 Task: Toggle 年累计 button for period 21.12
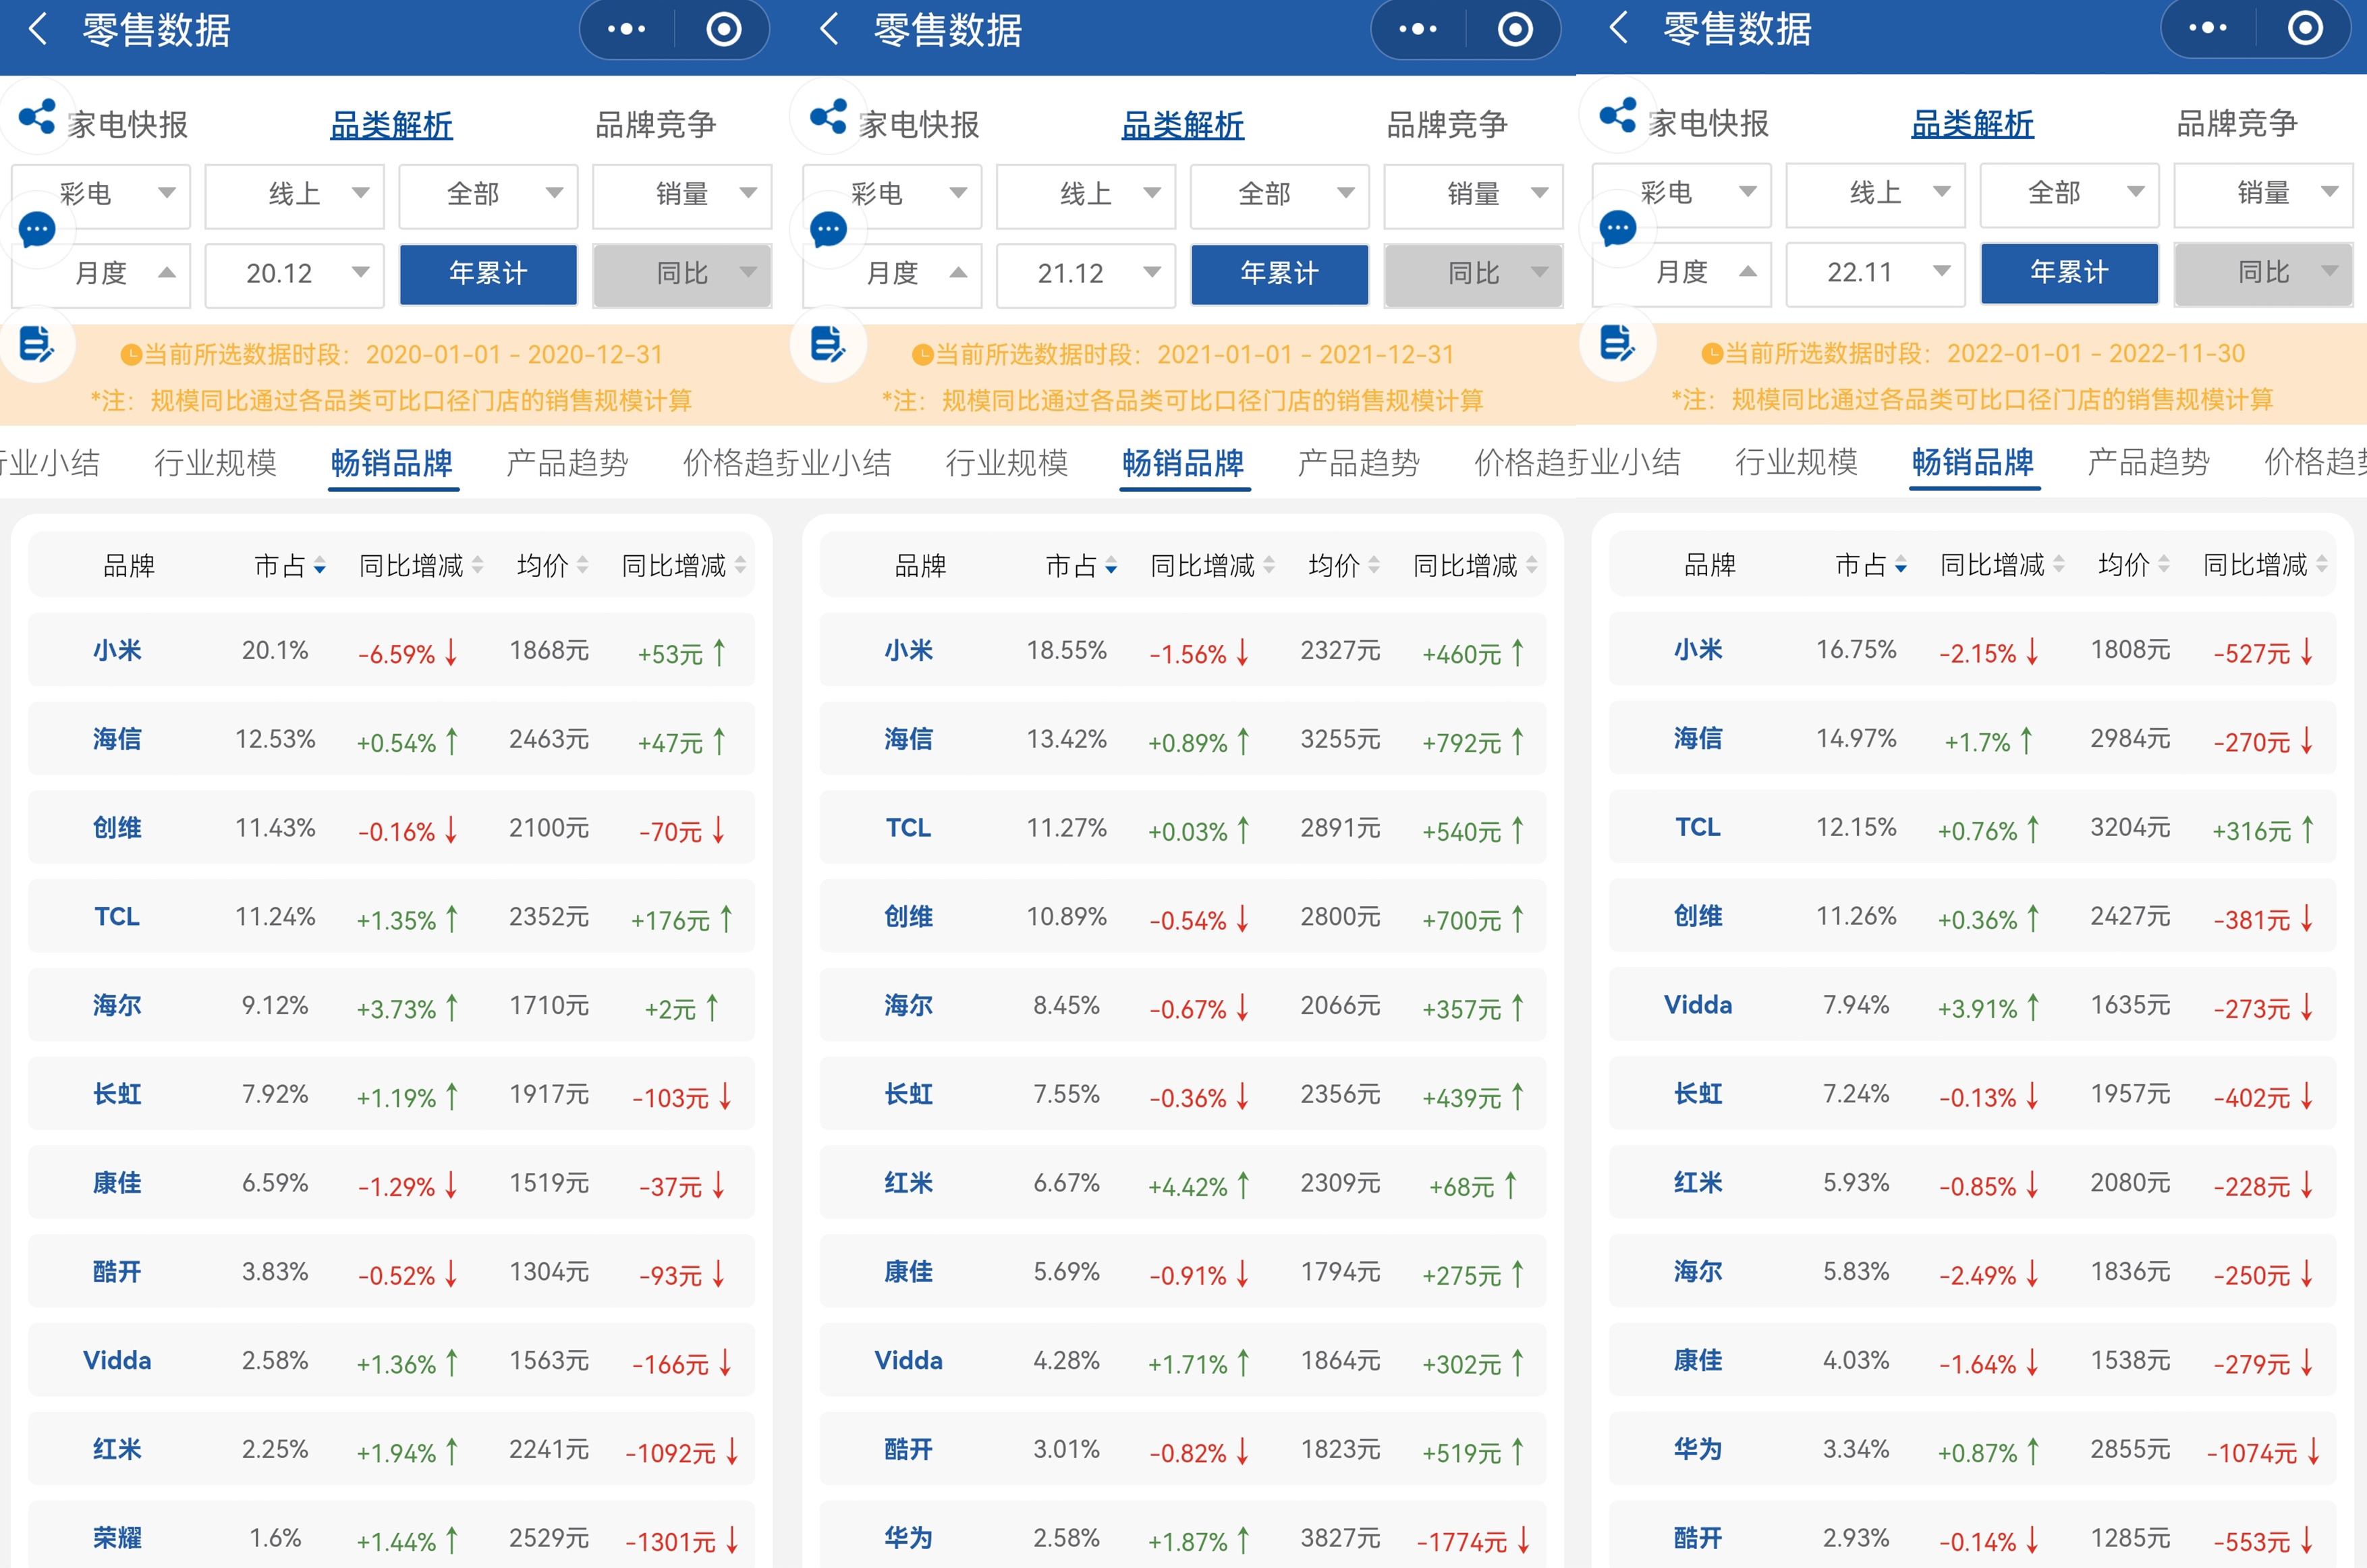click(x=1279, y=273)
